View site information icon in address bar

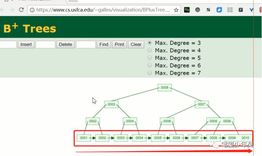tap(32, 10)
